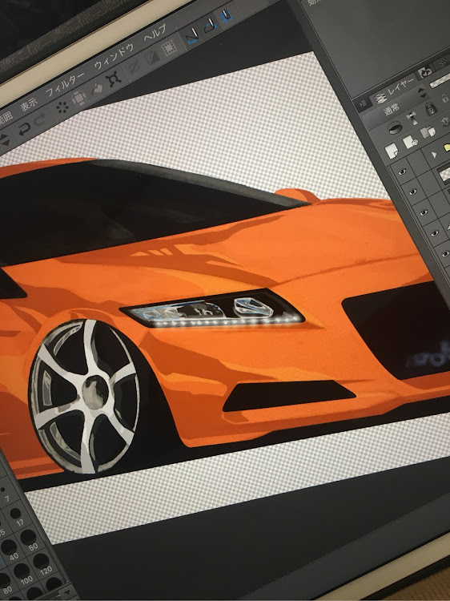The width and height of the screenshot is (450, 601).
Task: Click the dotted circle icon beside Redo
Action: pyautogui.click(x=62, y=107)
